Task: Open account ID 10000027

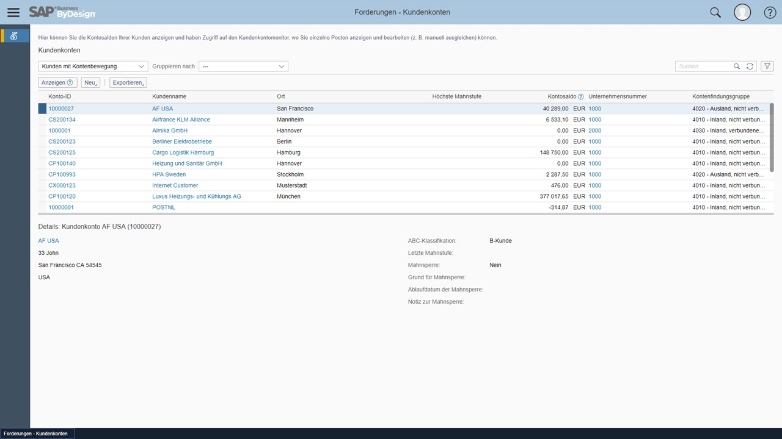Action: (61, 109)
